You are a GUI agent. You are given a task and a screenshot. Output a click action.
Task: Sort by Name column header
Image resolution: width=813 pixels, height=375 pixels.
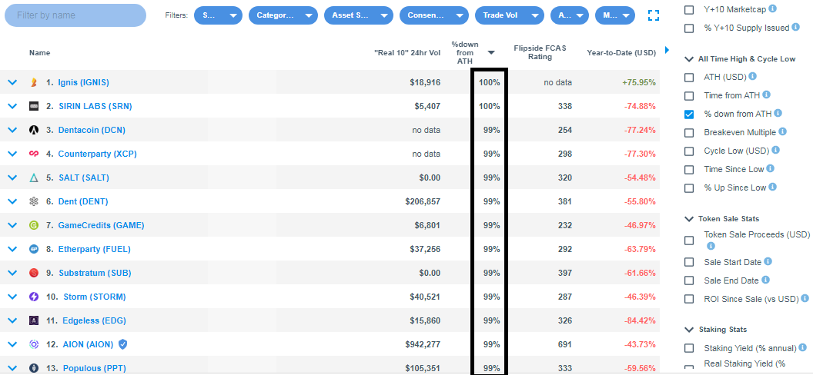pos(39,53)
